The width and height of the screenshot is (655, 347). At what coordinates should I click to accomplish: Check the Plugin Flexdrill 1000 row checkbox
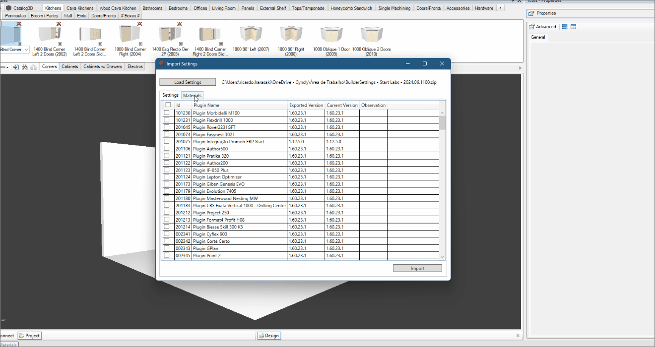(167, 120)
